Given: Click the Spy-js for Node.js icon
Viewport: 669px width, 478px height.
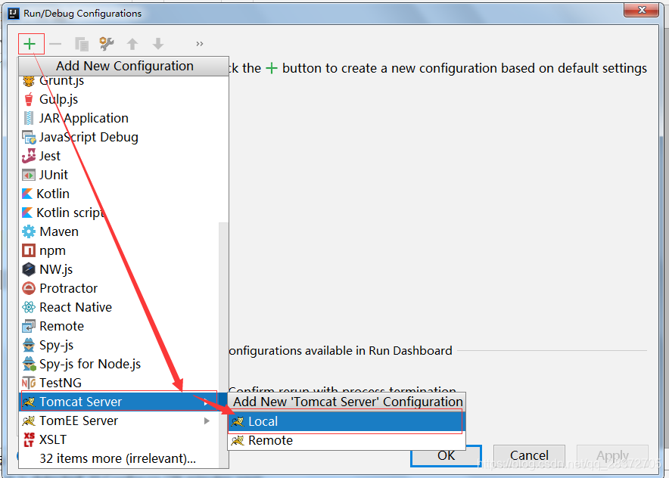Looking at the screenshot, I should coord(29,364).
